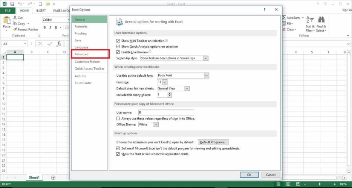The height and width of the screenshot is (188, 352).
Task: Switch to Page Break Preview in status bar
Action: click(298, 184)
